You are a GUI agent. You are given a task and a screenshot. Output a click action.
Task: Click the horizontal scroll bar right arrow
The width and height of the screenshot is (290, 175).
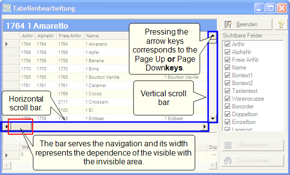[x=204, y=127]
